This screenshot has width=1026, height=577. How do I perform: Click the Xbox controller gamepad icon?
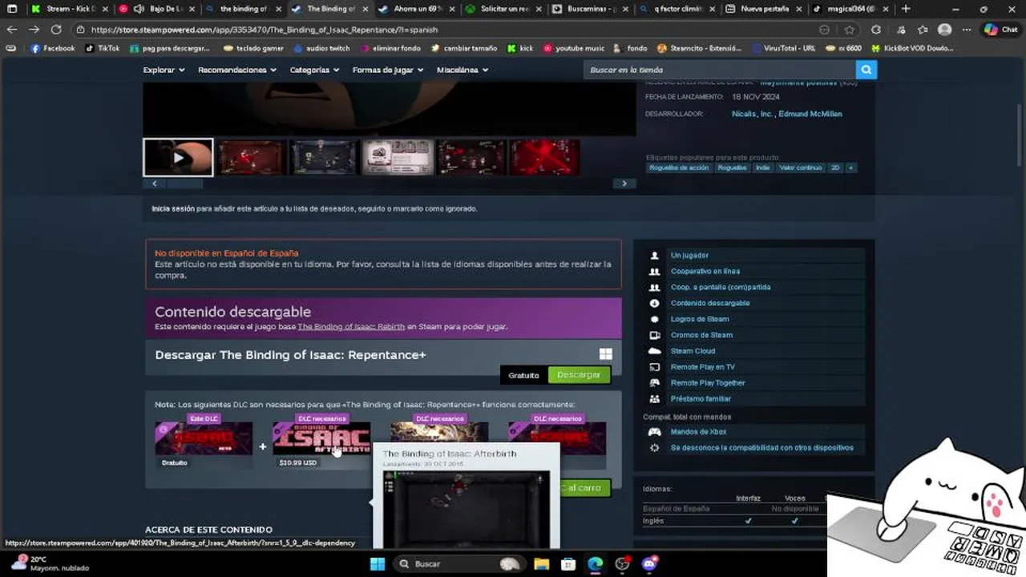point(655,432)
